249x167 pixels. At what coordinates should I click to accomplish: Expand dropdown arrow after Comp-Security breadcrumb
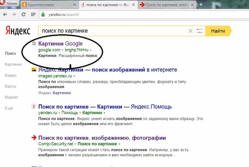pyautogui.click(x=119, y=144)
